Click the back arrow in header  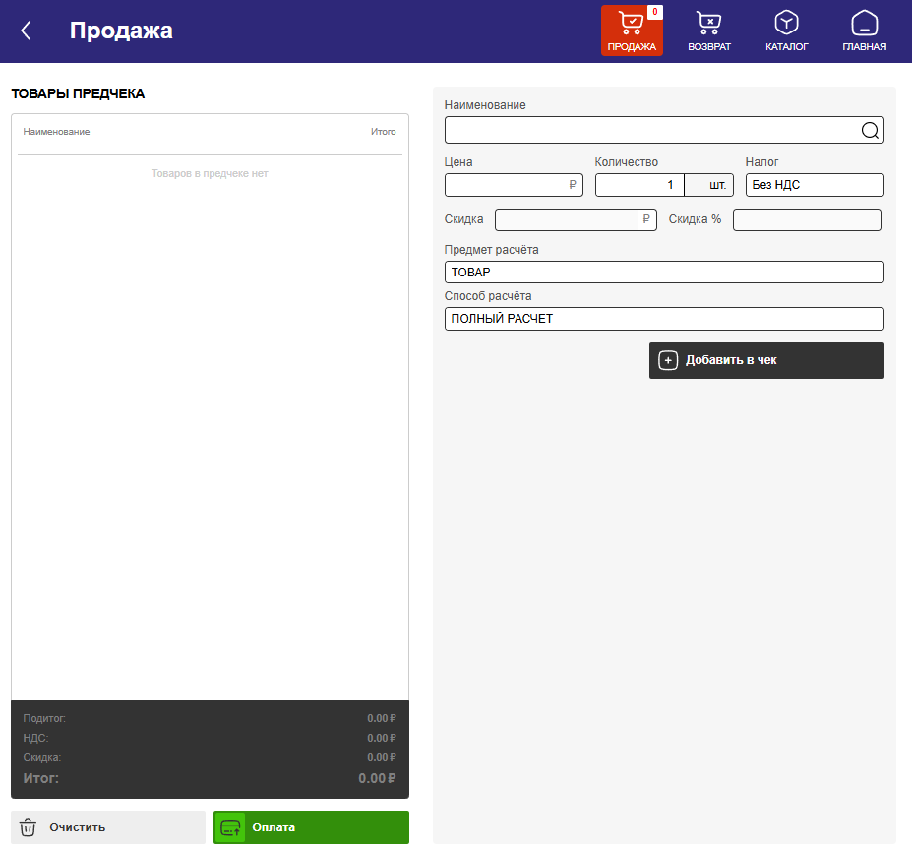coord(27,31)
